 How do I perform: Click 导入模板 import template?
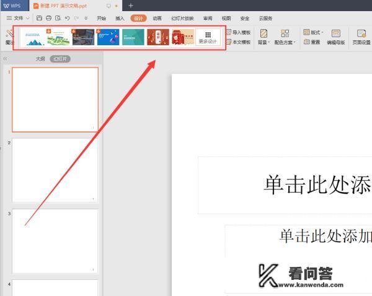[x=239, y=32]
